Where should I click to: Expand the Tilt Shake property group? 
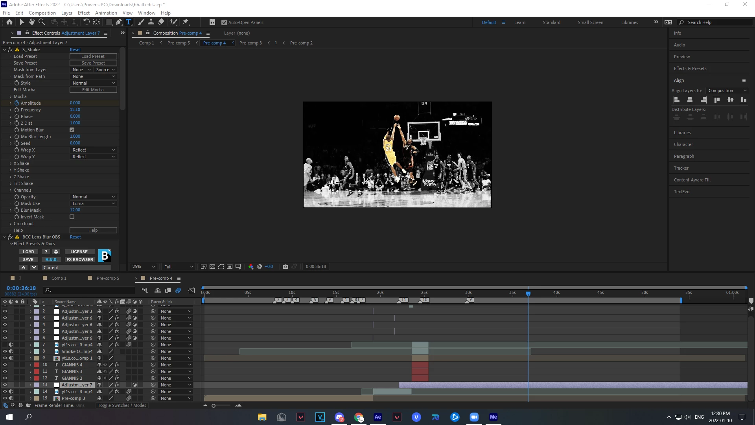coord(10,183)
